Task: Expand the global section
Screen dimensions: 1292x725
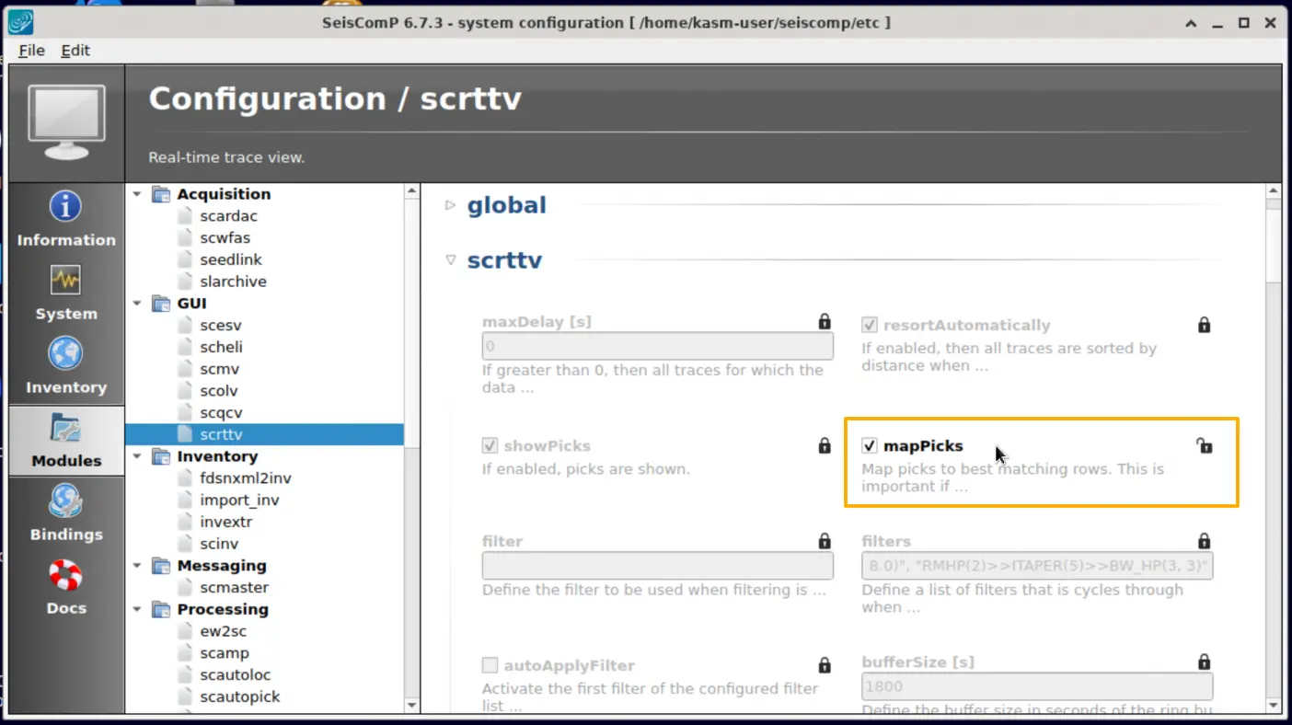Action: coord(450,204)
